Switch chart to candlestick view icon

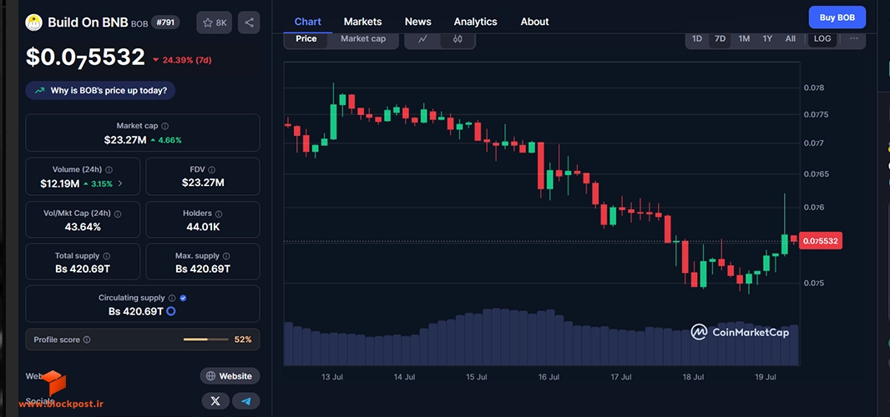[x=458, y=39]
